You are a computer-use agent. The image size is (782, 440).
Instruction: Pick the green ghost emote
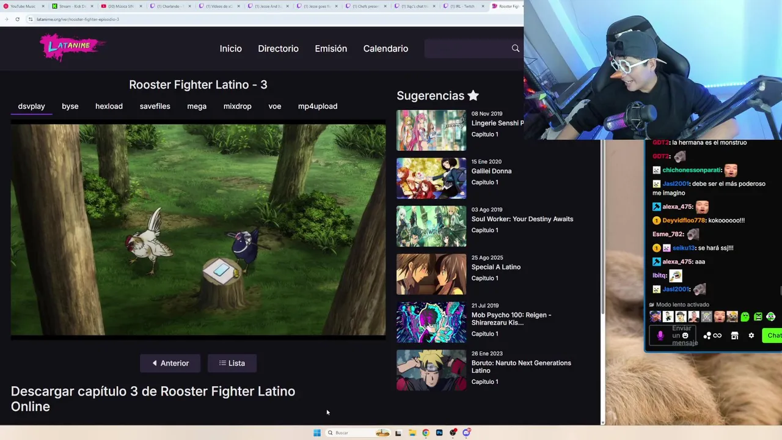pyautogui.click(x=745, y=317)
